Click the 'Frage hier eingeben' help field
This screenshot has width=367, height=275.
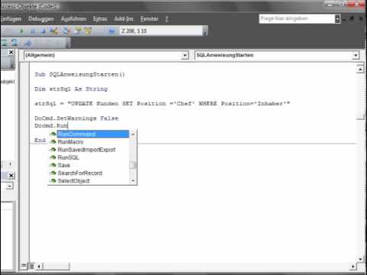(x=297, y=19)
